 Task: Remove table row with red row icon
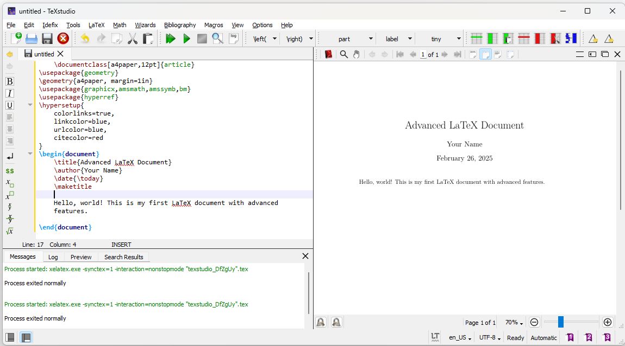tap(524, 39)
